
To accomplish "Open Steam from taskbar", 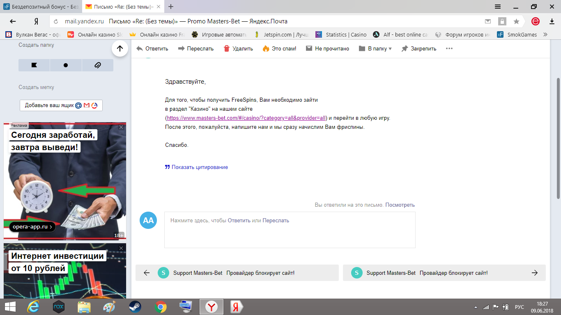I will click(135, 307).
